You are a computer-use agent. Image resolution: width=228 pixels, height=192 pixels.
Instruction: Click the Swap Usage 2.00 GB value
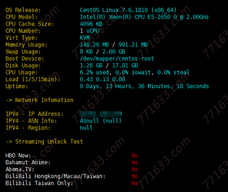click(114, 52)
